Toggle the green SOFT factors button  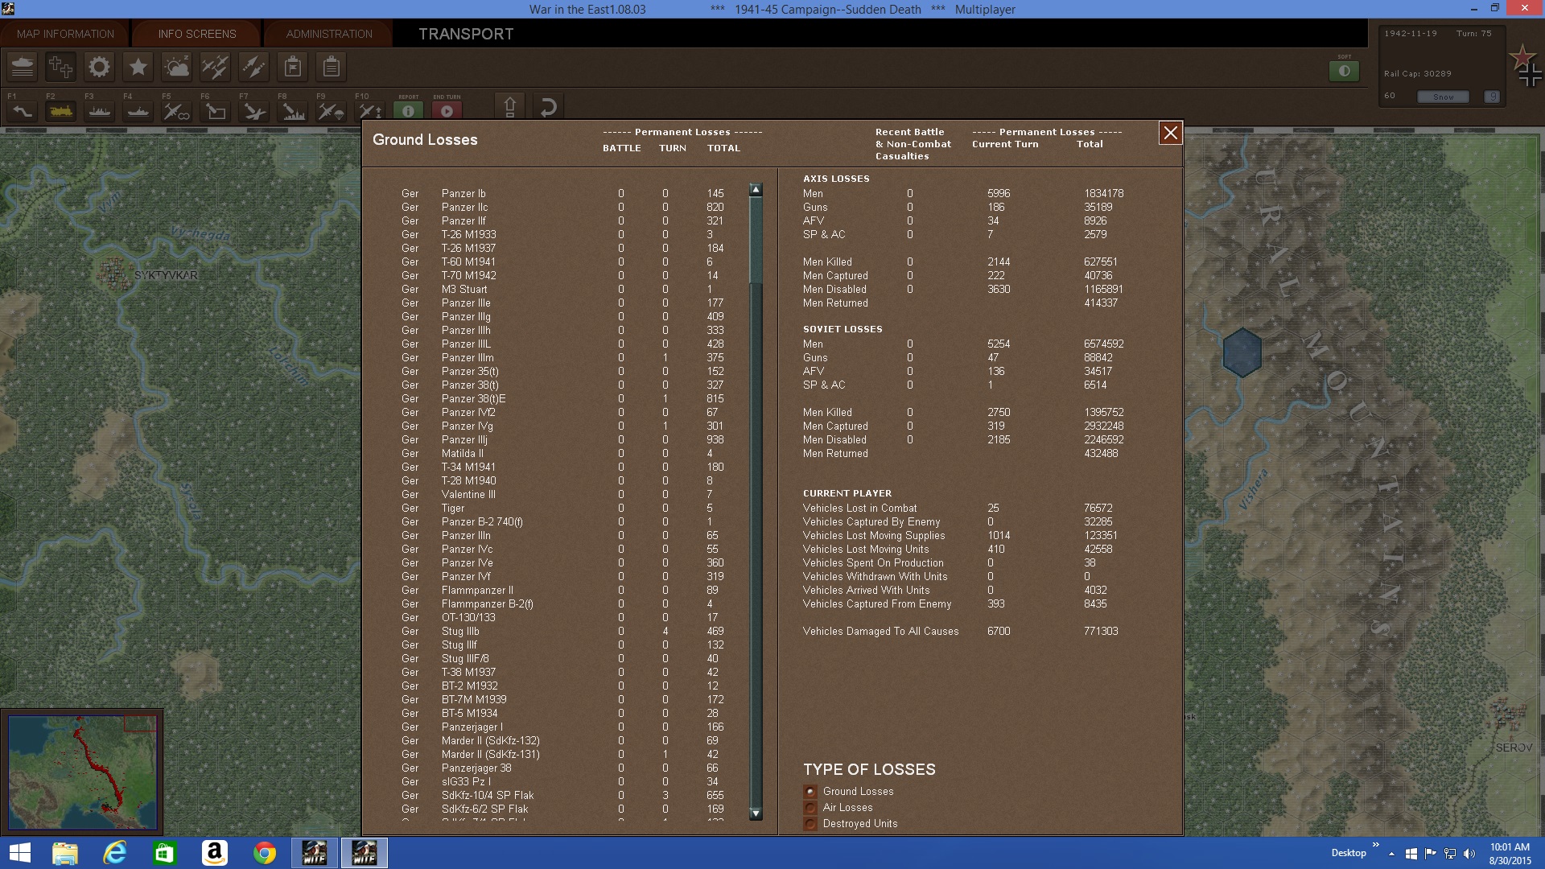pyautogui.click(x=1344, y=71)
